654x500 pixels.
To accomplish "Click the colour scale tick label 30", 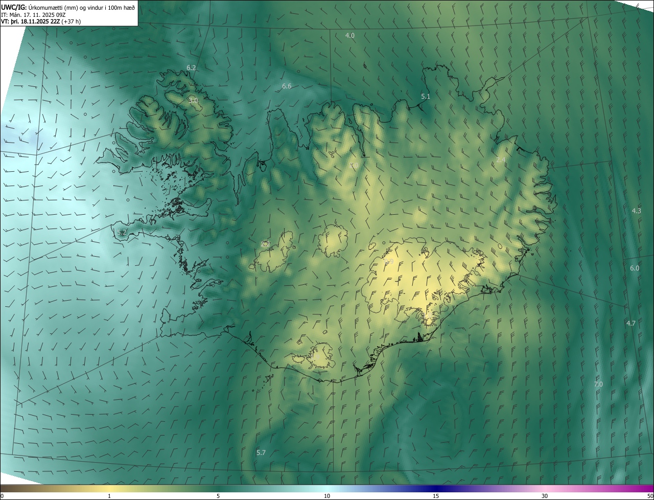I will (545, 496).
